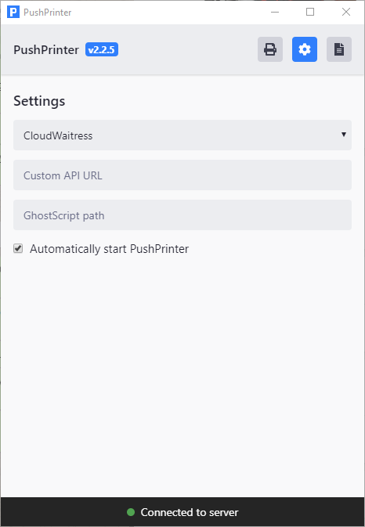This screenshot has height=527, width=365.
Task: Focus the Custom API URL field
Action: coord(182,175)
